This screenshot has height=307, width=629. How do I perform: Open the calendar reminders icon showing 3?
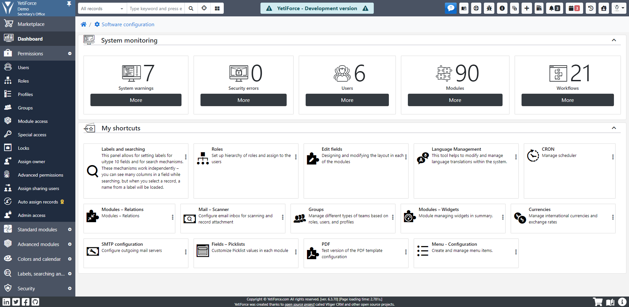574,8
